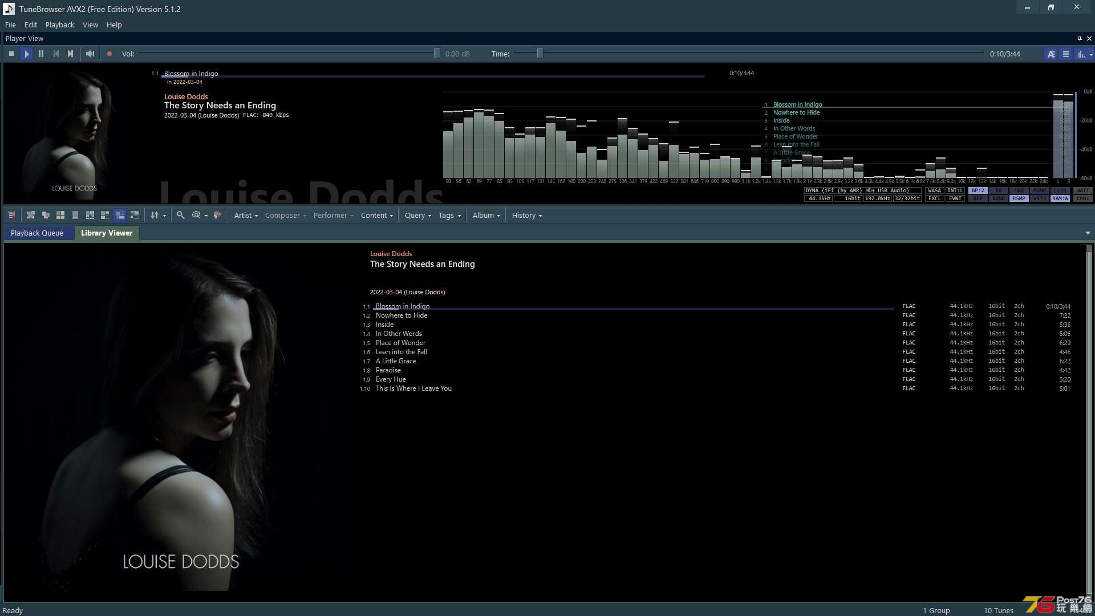Open the Playback menu
Screen dimensions: 1095x616
pyautogui.click(x=60, y=25)
